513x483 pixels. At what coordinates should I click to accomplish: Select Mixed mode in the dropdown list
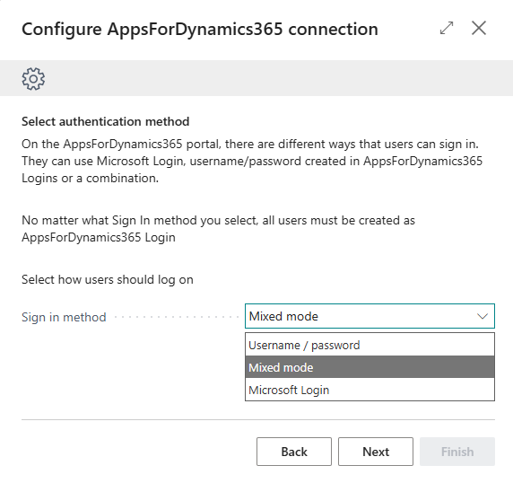(x=370, y=367)
